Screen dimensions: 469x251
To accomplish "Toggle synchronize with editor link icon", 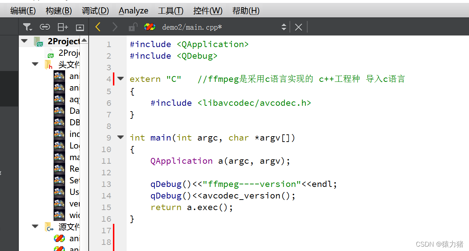I will click(45, 27).
